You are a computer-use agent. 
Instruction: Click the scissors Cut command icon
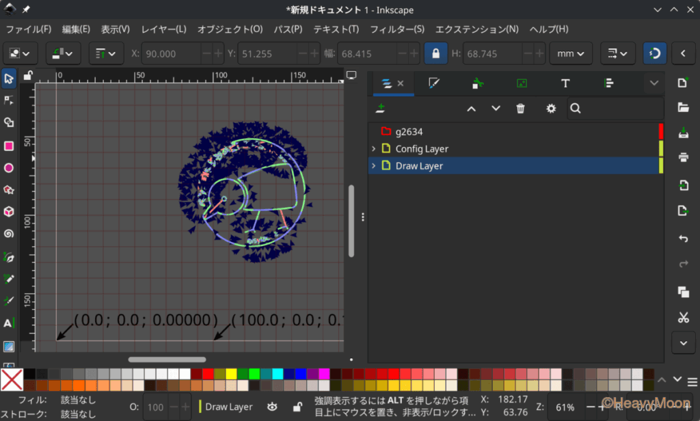pos(683,317)
